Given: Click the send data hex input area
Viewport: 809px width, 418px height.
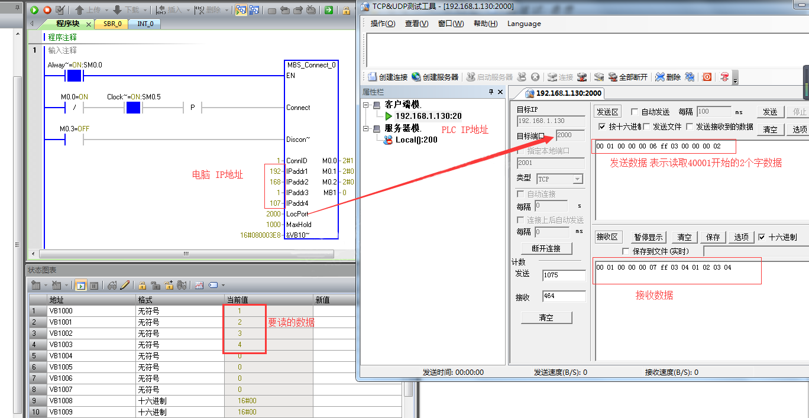Looking at the screenshot, I should pyautogui.click(x=698, y=177).
